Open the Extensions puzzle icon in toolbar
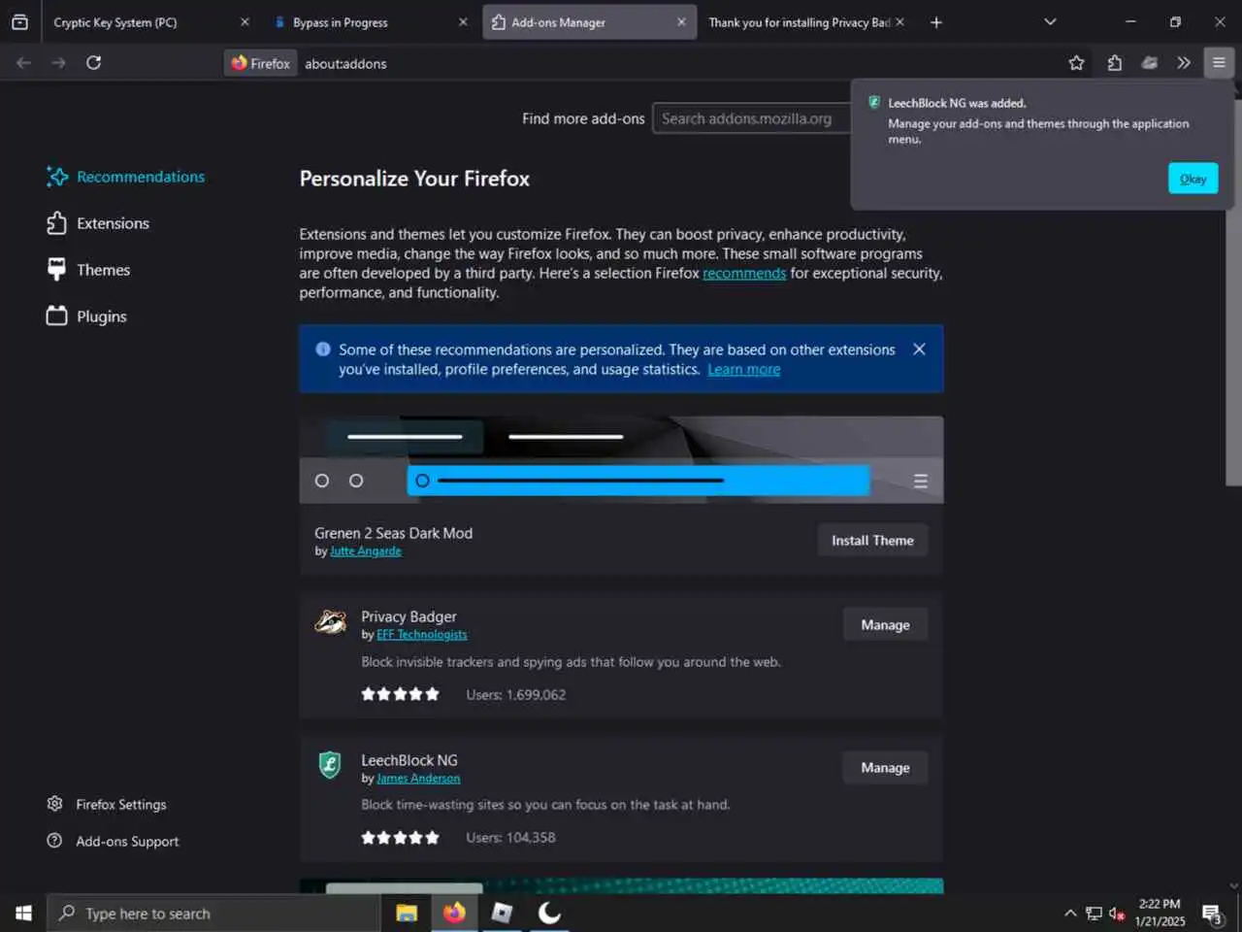 (1114, 63)
